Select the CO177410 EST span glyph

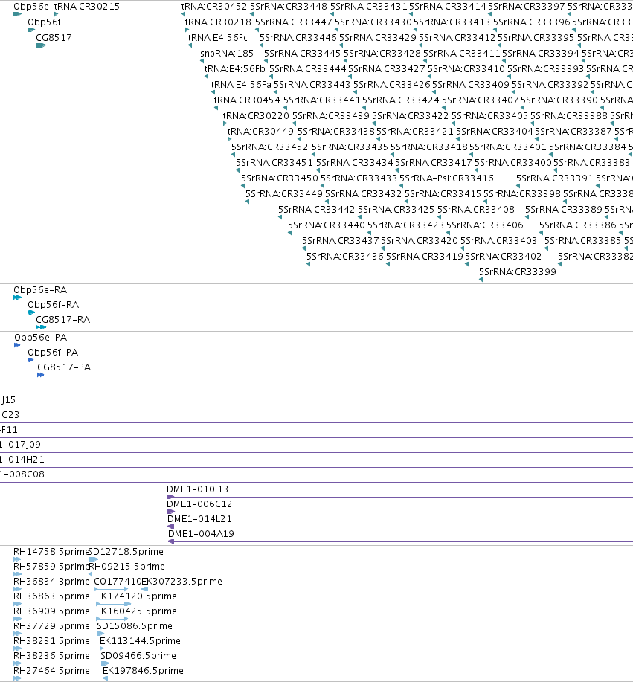[111, 589]
